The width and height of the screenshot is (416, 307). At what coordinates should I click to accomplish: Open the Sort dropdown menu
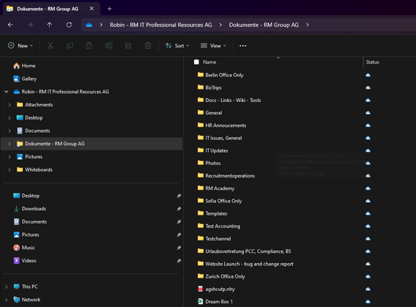pyautogui.click(x=177, y=46)
